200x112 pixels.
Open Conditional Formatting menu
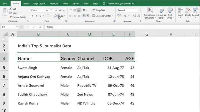coord(150,13)
